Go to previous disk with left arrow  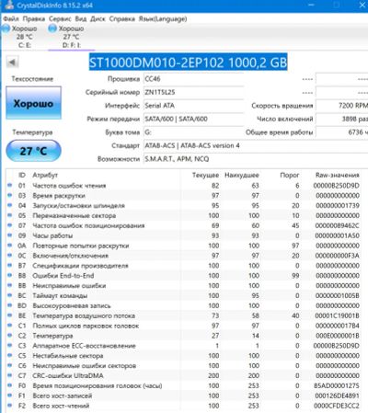pyautogui.click(x=12, y=63)
